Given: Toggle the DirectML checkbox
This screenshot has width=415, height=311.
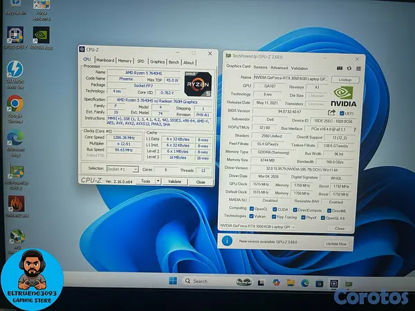Looking at the screenshot, I should coord(329,211).
